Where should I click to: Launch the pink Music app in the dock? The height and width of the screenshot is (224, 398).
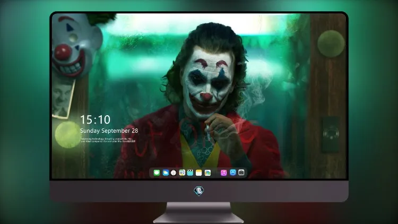(223, 173)
